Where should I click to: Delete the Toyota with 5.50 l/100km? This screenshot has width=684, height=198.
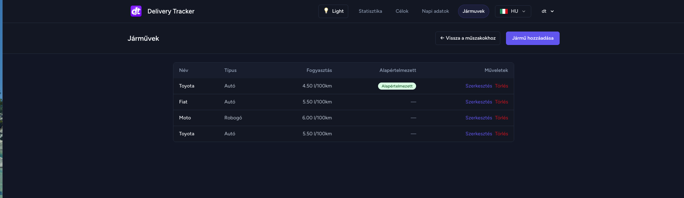[501, 134]
